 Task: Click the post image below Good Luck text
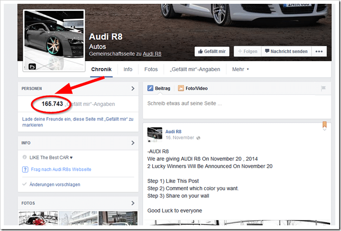(237, 222)
